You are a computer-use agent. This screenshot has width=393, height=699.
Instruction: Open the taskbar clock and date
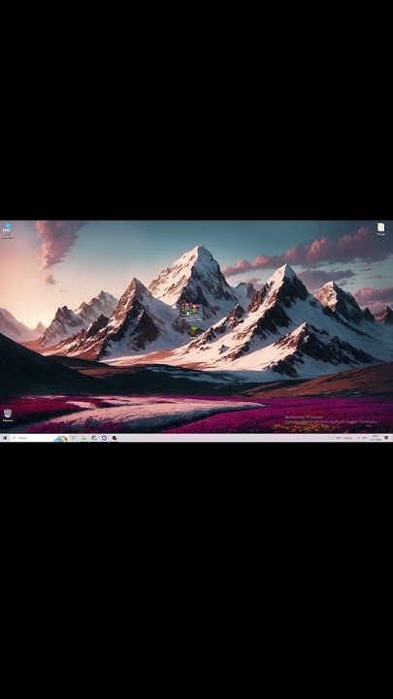(x=376, y=438)
